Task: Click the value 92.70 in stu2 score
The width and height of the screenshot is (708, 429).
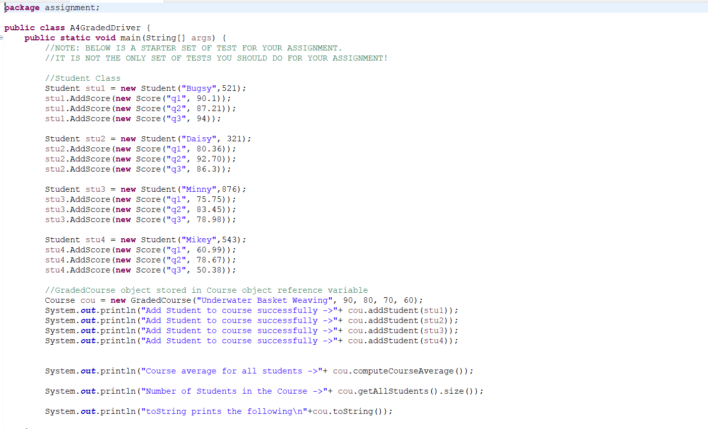Action: [x=209, y=159]
